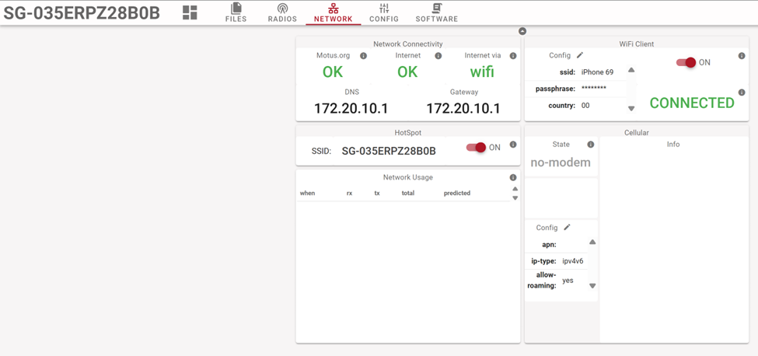The width and height of the screenshot is (758, 356).
Task: Go to the SOFTWARE tab
Action: click(436, 12)
